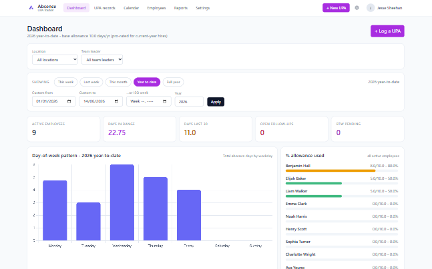
Task: Open the Jesse Sheehan user avatar
Action: click(x=371, y=8)
